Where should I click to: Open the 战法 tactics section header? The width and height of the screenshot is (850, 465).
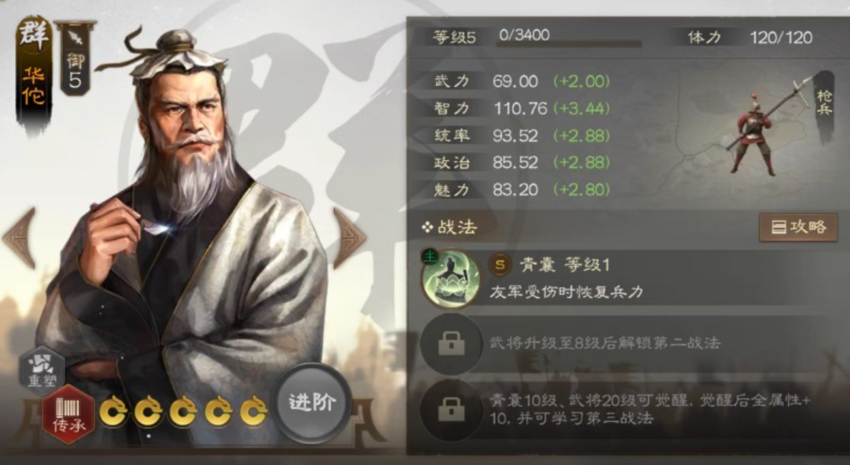[450, 227]
